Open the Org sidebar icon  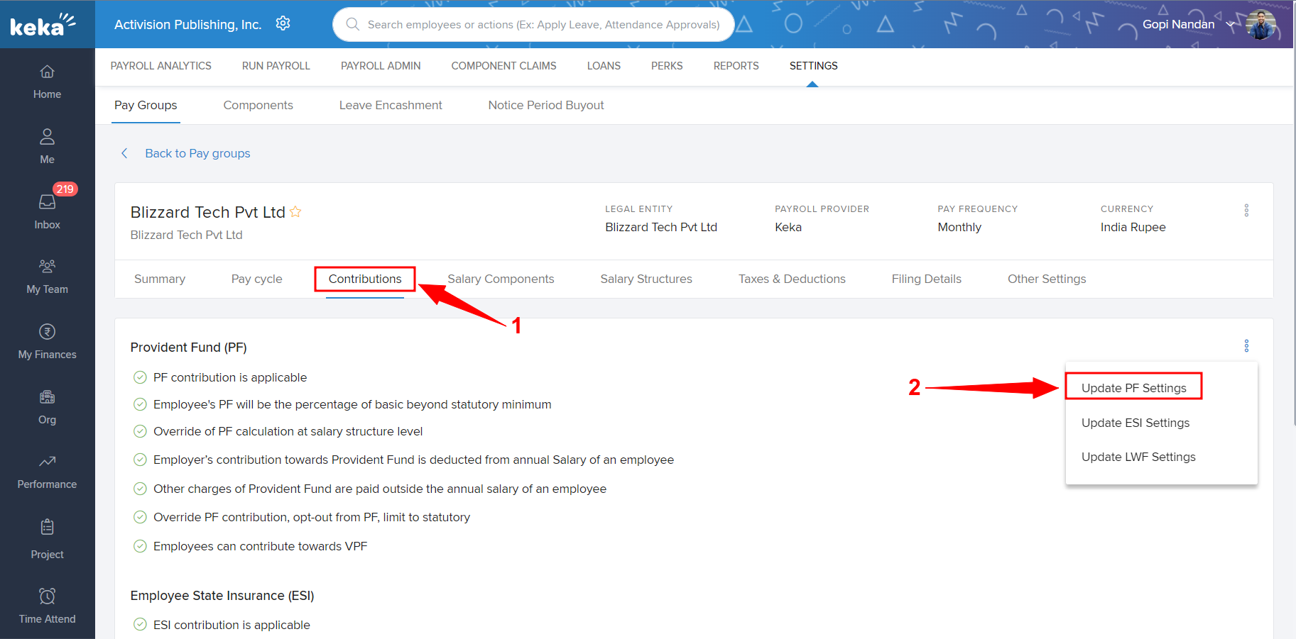tap(47, 397)
